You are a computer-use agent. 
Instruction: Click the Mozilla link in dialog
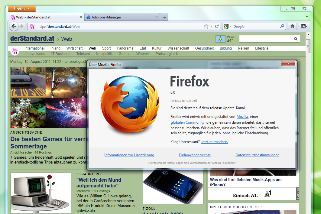pos(242,117)
